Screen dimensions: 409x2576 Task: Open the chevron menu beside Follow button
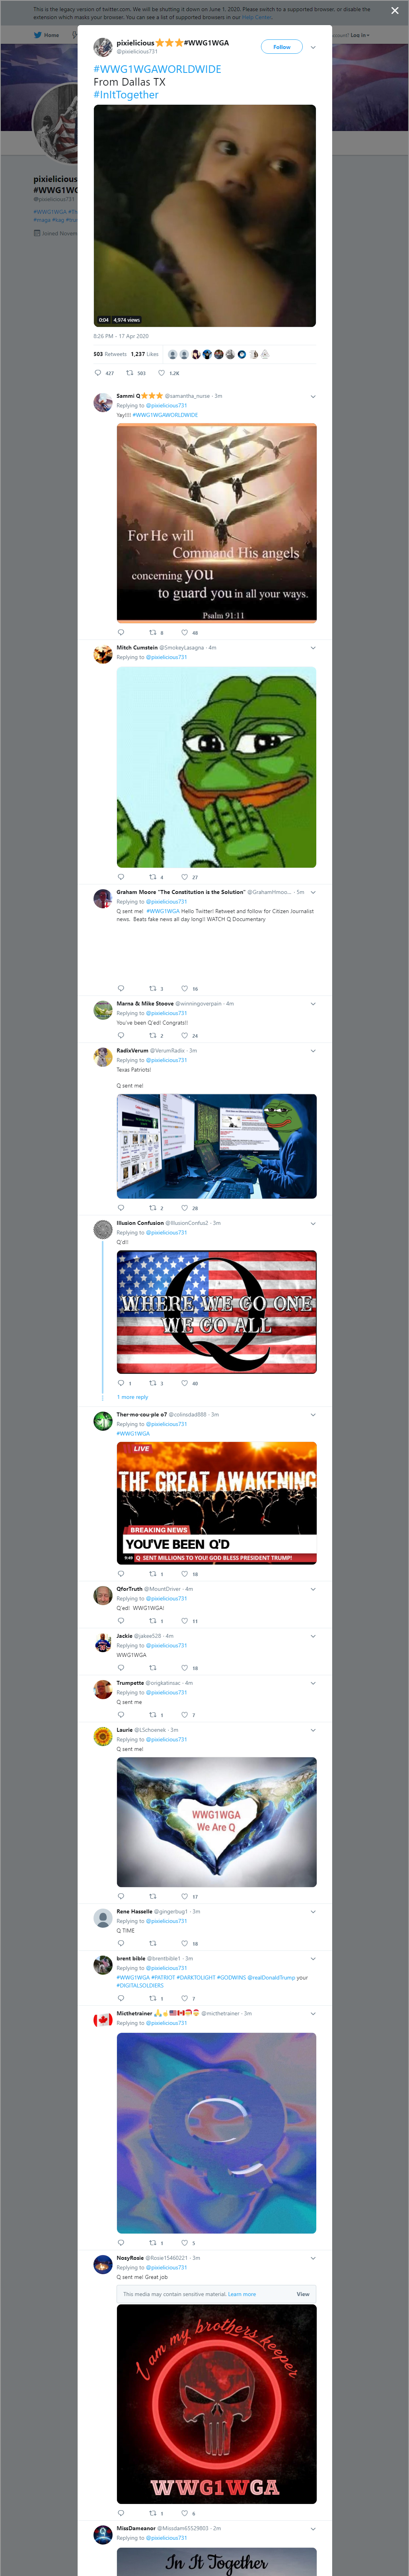[313, 47]
